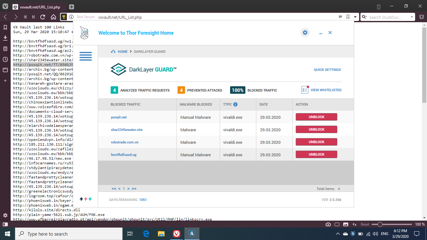Open the View Whitelisted link
This screenshot has width=427, height=240.
pyautogui.click(x=326, y=90)
